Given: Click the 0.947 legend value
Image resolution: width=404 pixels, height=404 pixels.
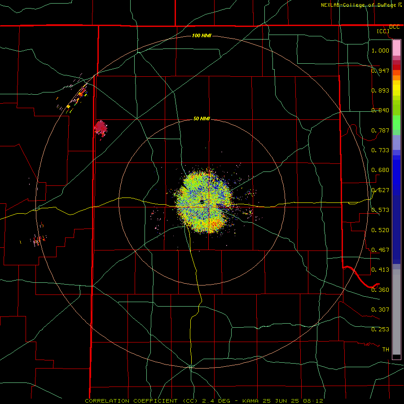Looking at the screenshot, I should pyautogui.click(x=380, y=70).
